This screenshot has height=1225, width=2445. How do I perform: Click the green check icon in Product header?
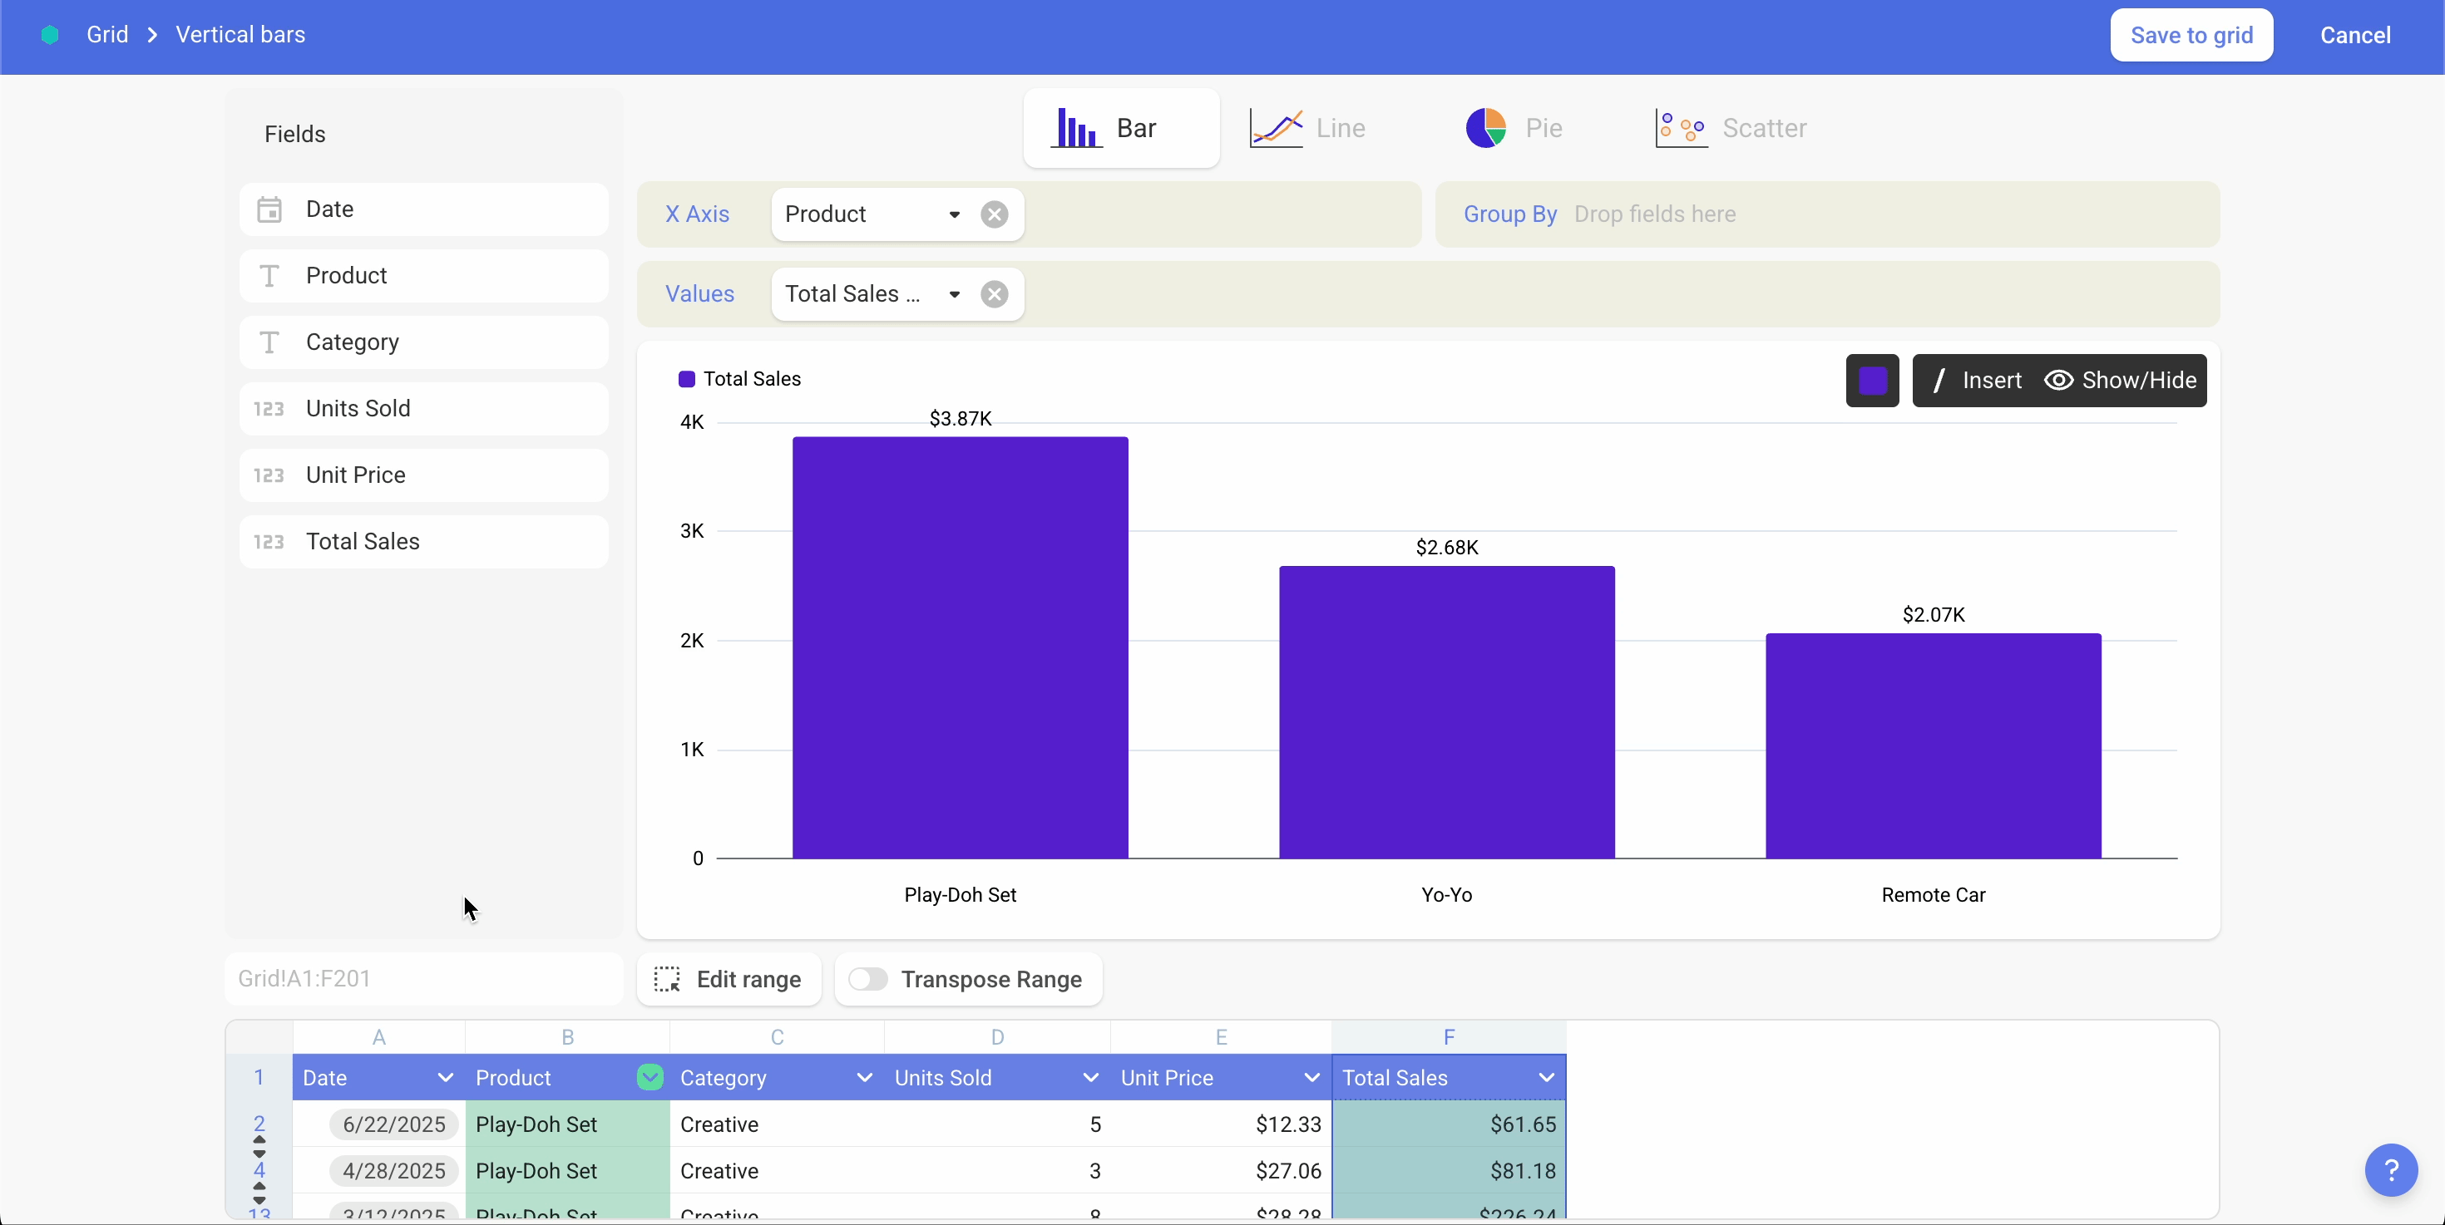click(650, 1078)
